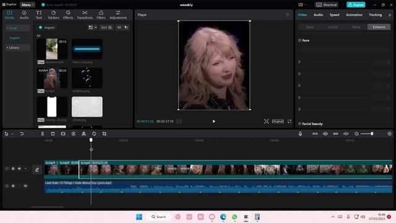Open the Transitions panel

(x=85, y=15)
